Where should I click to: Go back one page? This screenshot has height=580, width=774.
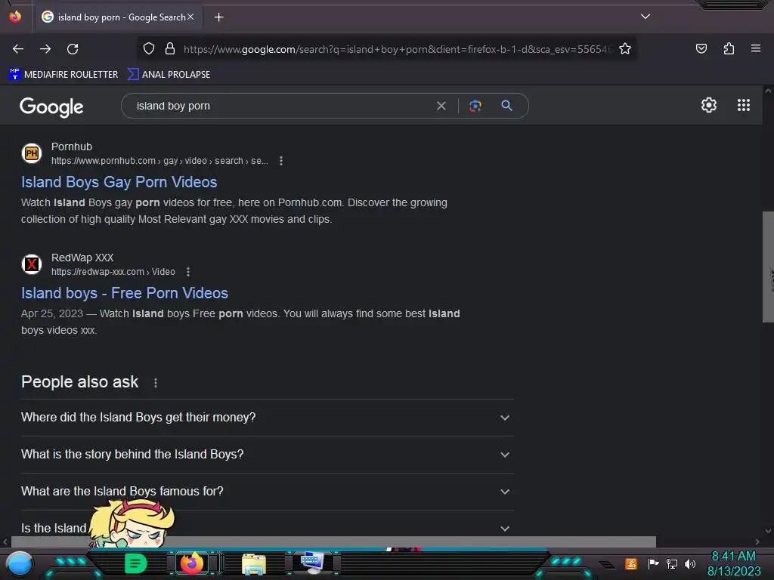pos(18,49)
